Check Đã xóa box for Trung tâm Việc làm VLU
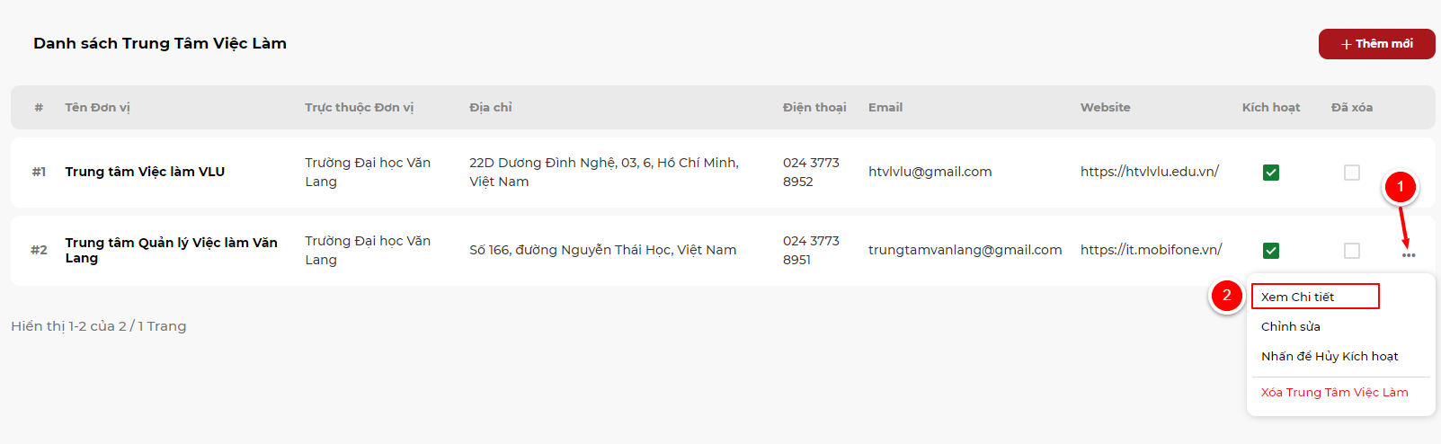This screenshot has width=1441, height=444. click(x=1351, y=173)
